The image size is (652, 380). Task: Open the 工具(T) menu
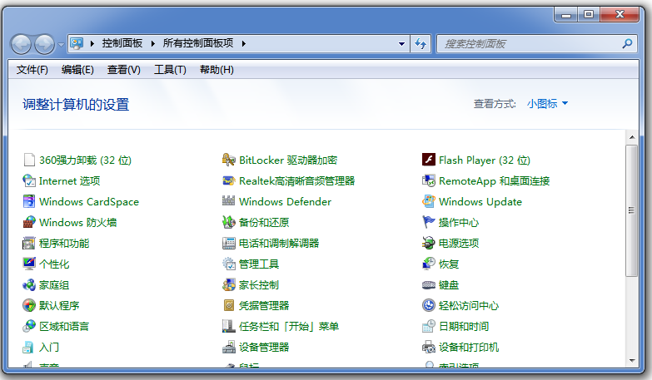(170, 70)
